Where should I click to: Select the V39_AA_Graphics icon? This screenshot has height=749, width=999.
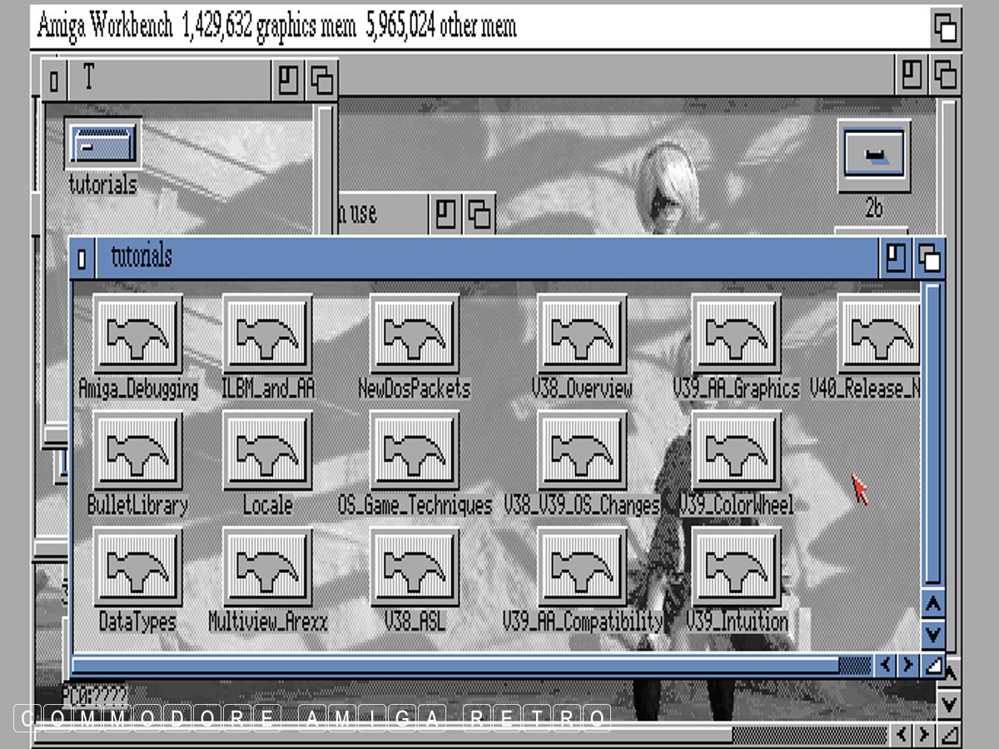pos(736,334)
